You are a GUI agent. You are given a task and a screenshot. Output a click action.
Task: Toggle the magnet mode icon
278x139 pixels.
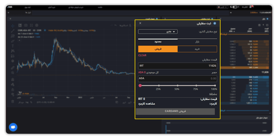click(x=13, y=79)
